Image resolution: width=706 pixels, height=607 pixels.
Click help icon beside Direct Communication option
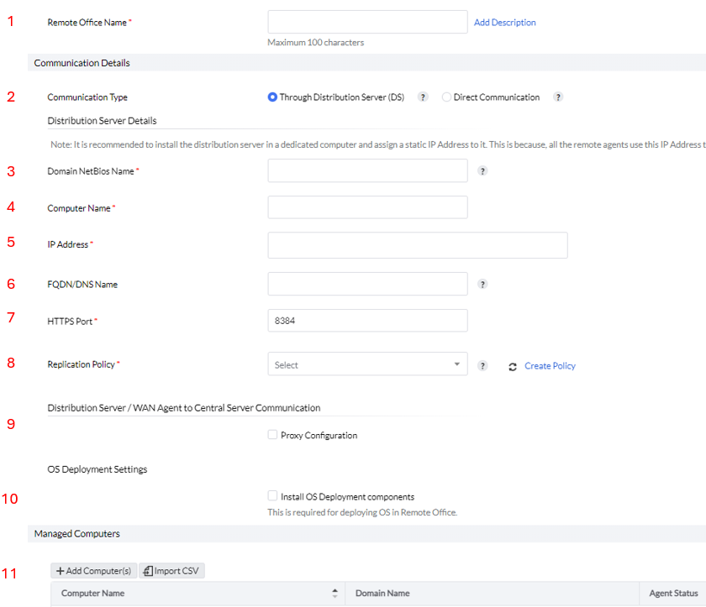point(558,97)
